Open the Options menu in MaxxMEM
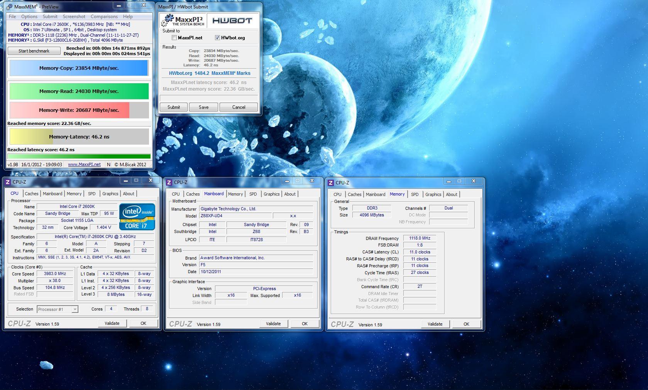 pyautogui.click(x=29, y=17)
